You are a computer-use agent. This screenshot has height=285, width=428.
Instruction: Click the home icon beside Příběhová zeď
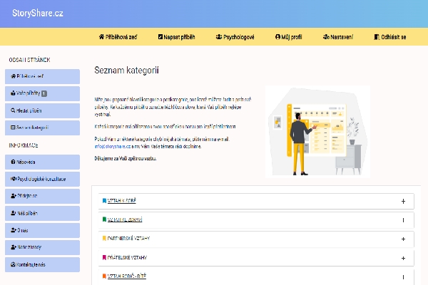pos(101,36)
